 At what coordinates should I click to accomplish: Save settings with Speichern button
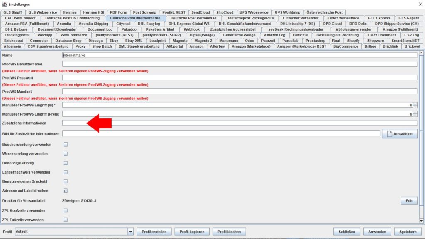[x=408, y=232]
